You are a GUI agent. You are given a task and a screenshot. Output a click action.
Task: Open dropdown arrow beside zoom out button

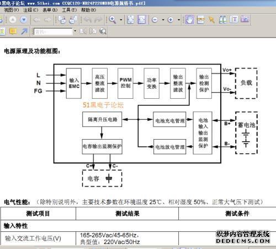click(x=163, y=20)
